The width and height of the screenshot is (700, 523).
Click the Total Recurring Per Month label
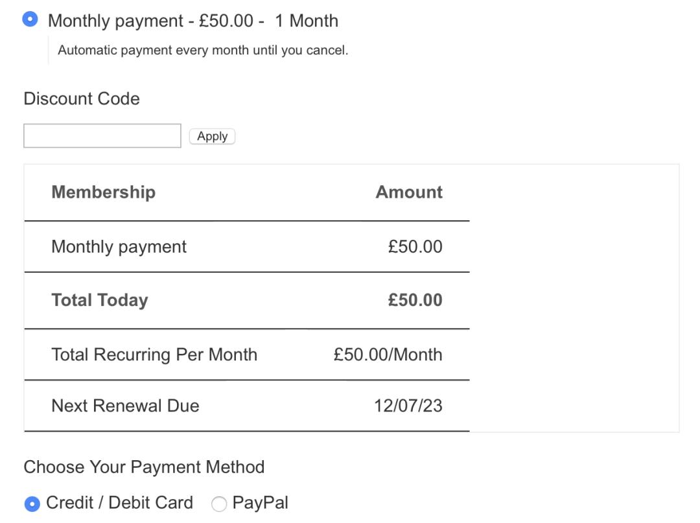coord(154,354)
